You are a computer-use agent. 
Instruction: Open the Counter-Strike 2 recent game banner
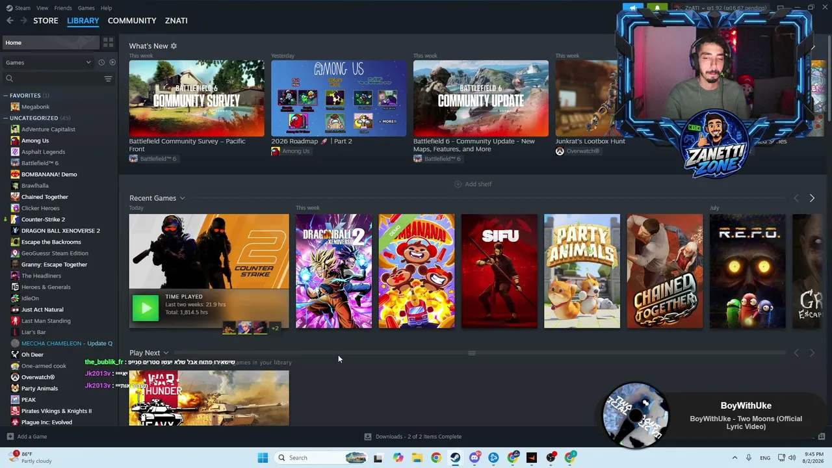tap(209, 252)
